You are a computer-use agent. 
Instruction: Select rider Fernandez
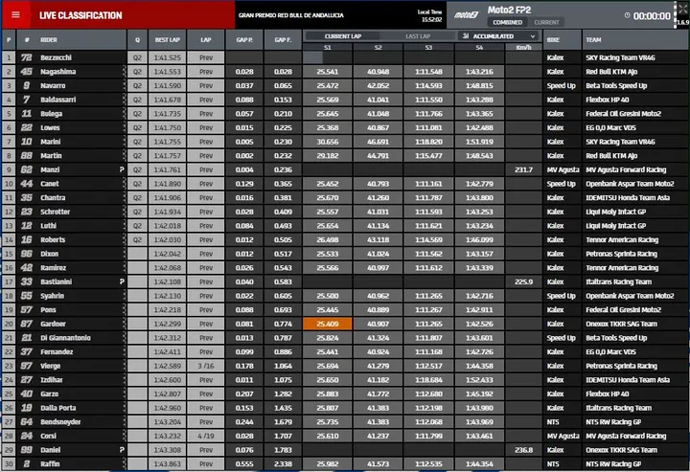57,352
